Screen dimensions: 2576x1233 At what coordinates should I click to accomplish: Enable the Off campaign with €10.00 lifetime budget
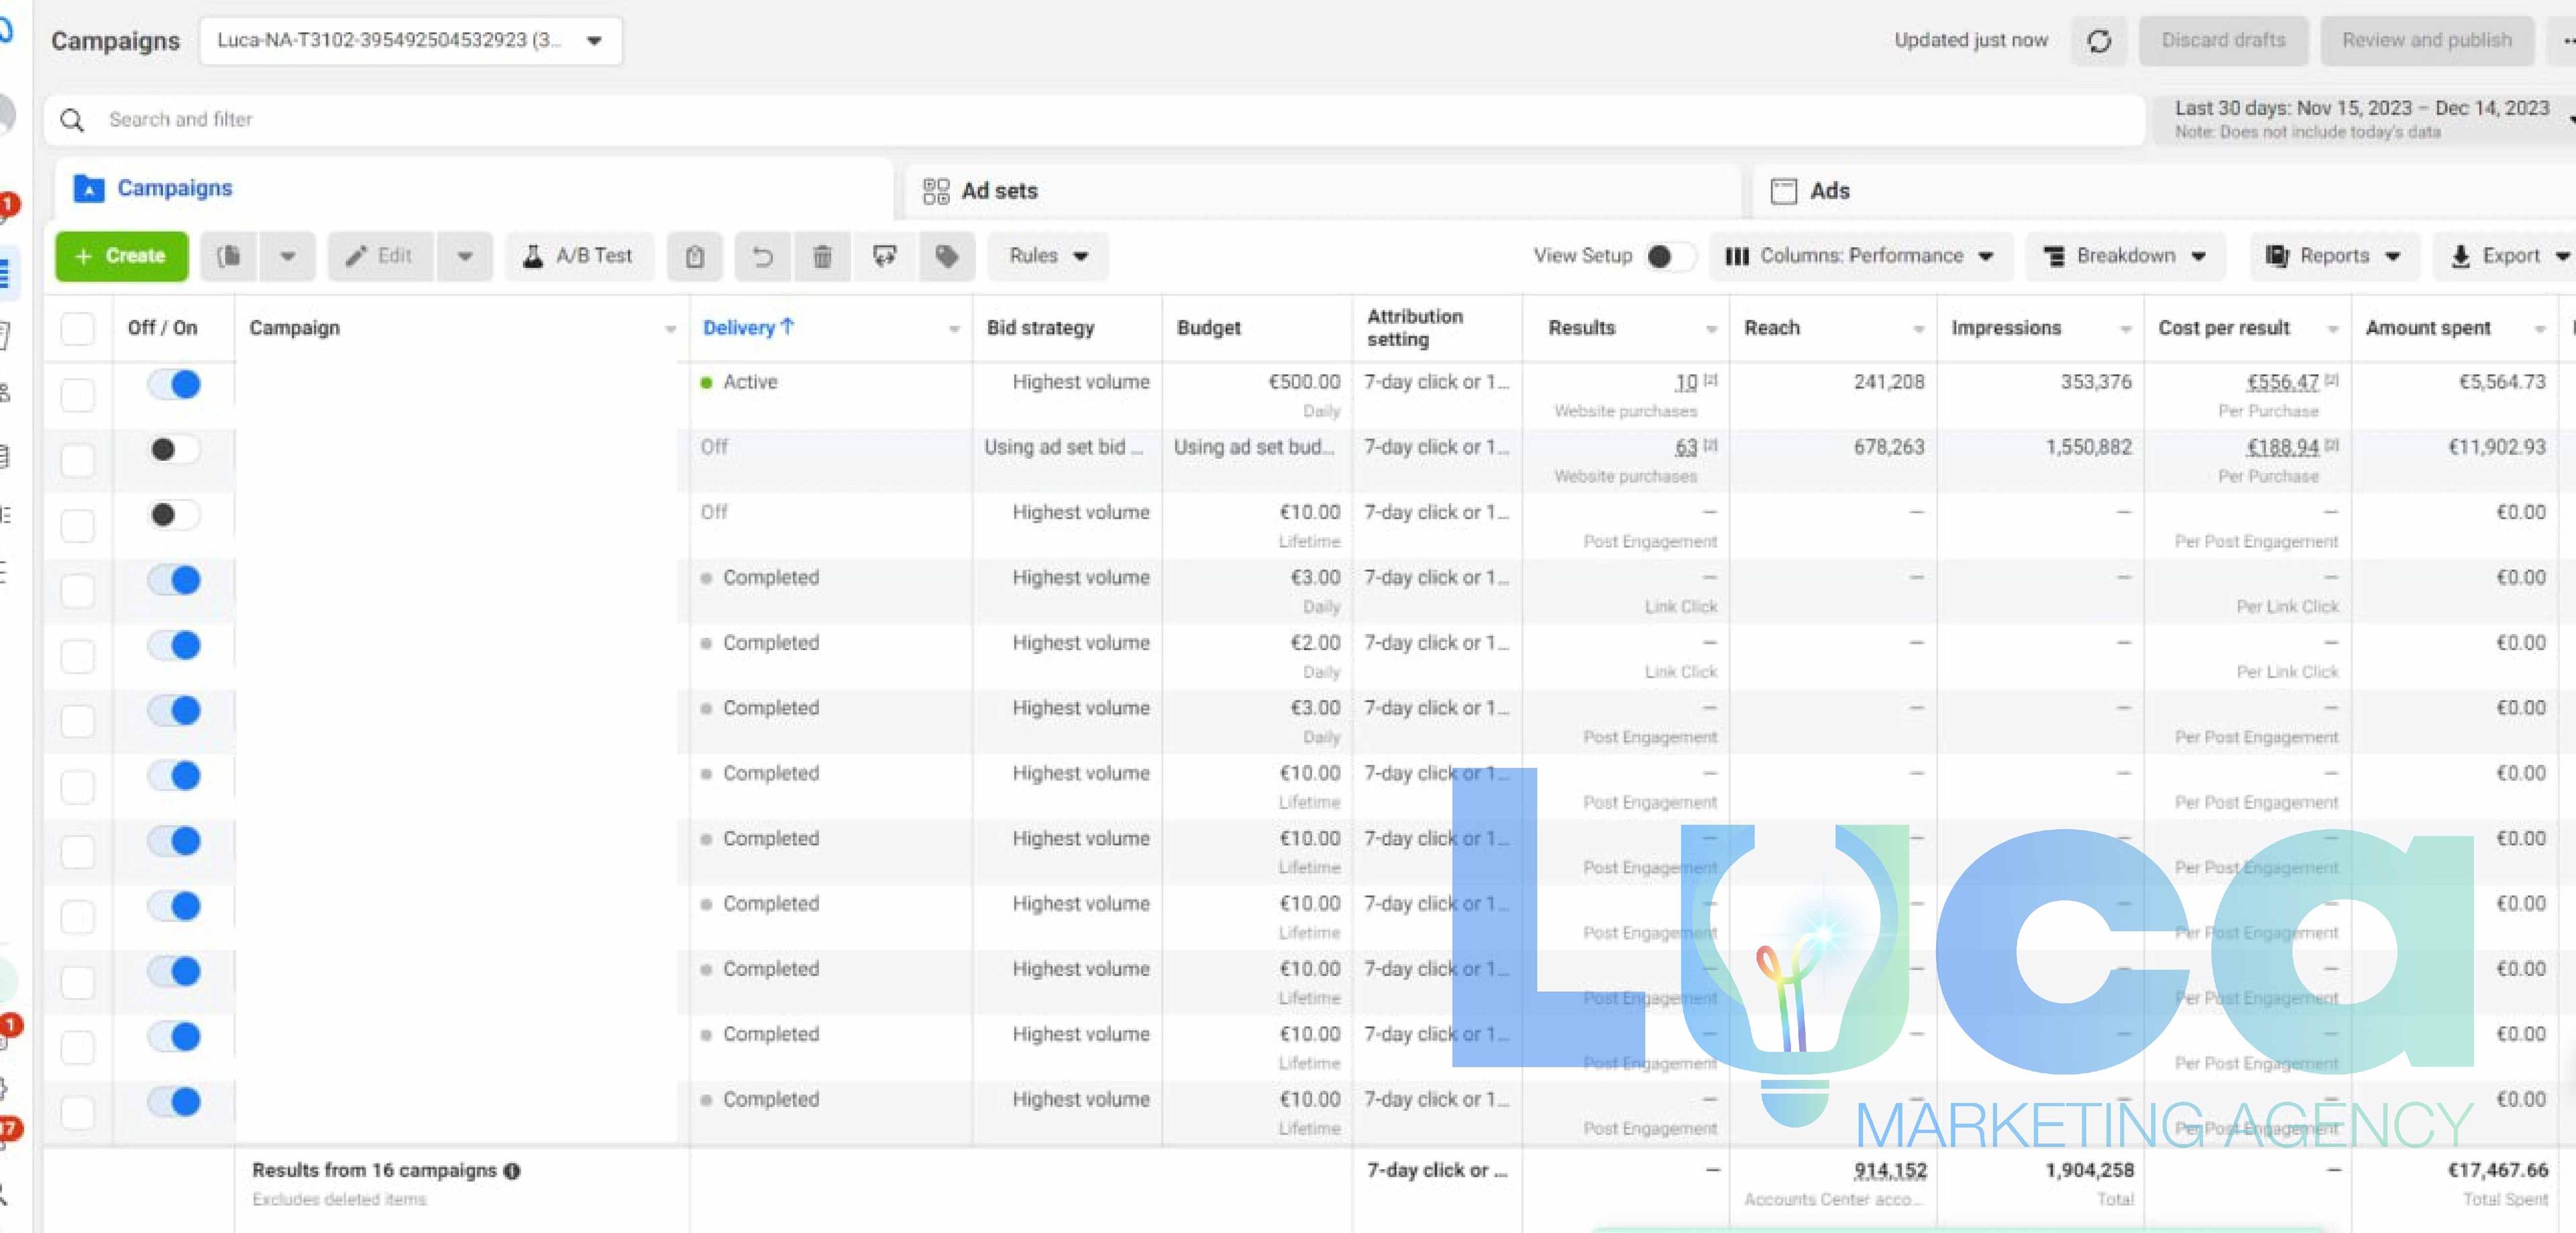tap(174, 514)
